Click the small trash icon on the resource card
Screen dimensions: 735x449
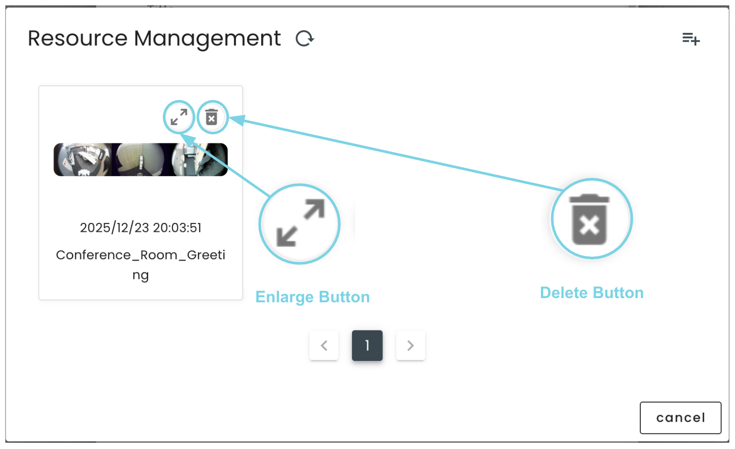point(212,117)
